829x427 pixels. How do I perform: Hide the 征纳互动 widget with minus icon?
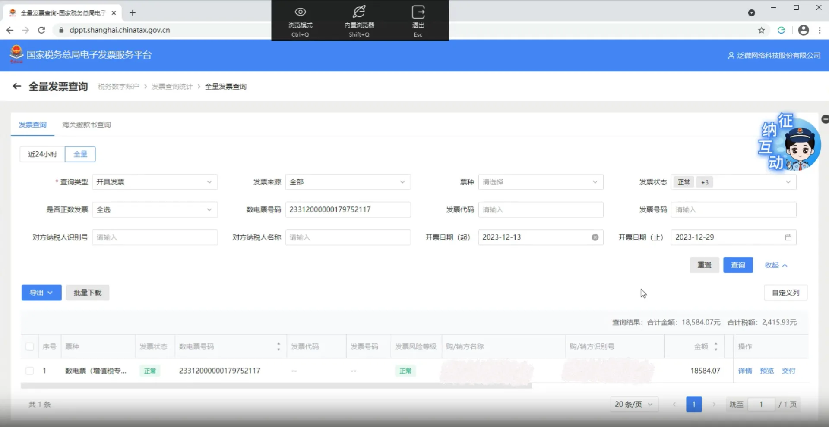pyautogui.click(x=825, y=119)
